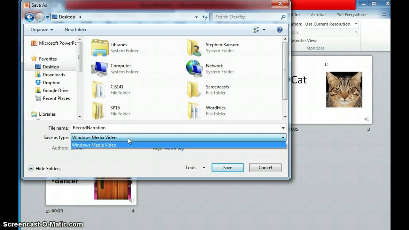Choose Windows Media Video from the list
409x230 pixels.
coord(178,145)
